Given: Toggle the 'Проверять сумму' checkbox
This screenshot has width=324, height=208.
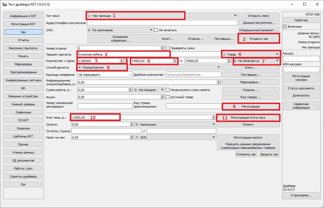Looking at the screenshot, I should [168, 48].
